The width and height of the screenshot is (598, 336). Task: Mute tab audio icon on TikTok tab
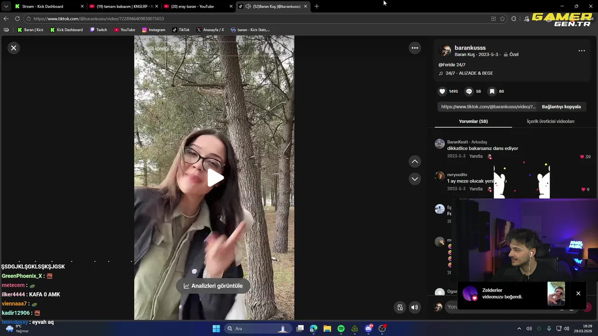[248, 6]
